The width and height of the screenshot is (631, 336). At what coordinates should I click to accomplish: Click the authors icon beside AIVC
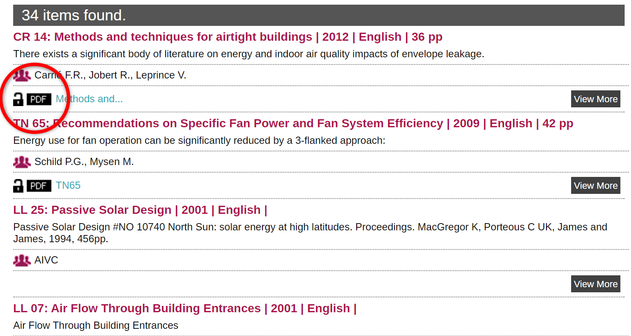(x=22, y=260)
